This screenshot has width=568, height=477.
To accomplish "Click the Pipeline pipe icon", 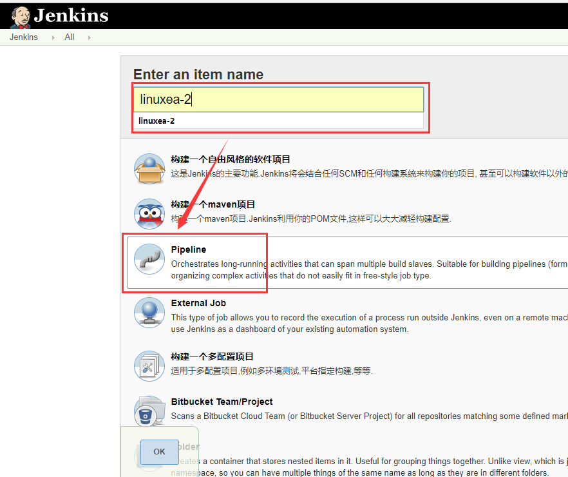I will click(149, 258).
